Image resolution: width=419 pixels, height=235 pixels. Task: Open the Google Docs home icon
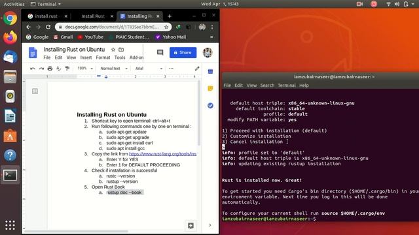(x=33, y=52)
